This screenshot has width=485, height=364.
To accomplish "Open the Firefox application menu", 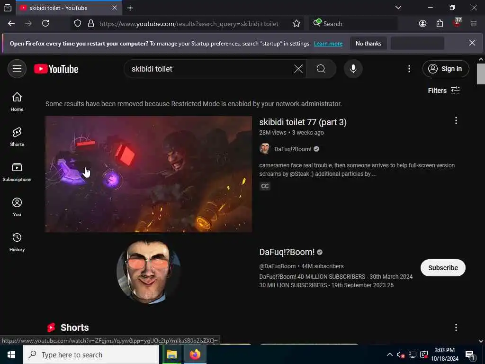I will [x=474, y=24].
